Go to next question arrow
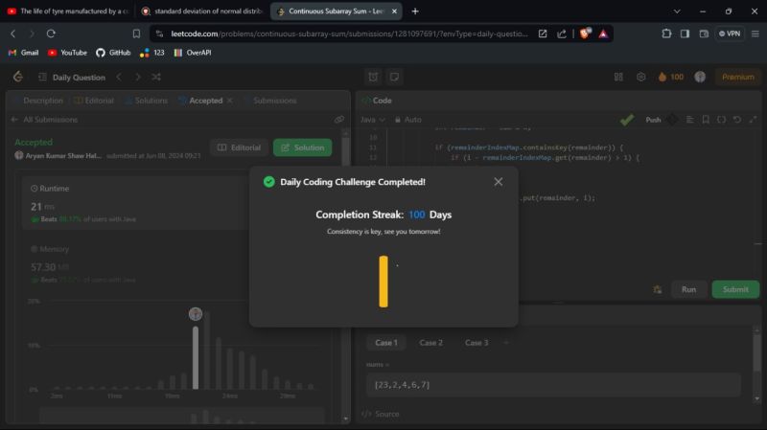This screenshot has height=430, width=767. [x=137, y=77]
